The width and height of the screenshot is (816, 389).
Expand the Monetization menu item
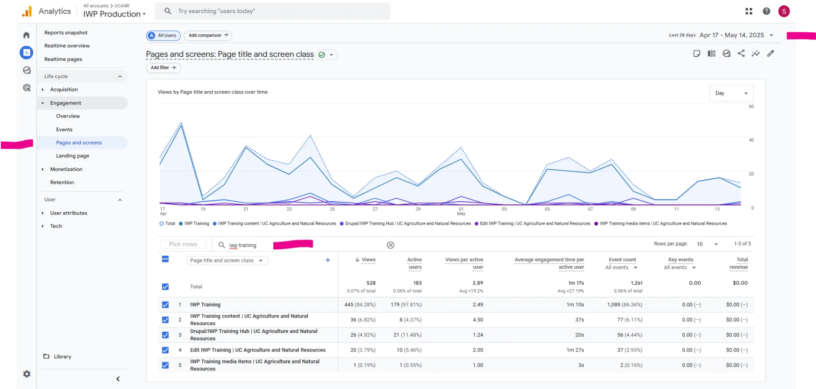66,169
